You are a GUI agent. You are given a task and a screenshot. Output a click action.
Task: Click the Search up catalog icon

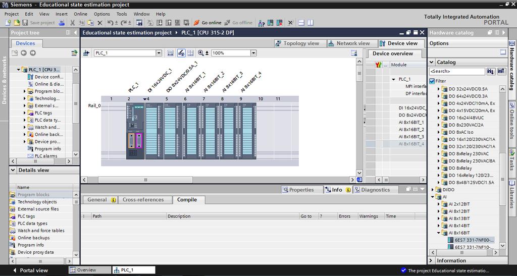501,71
